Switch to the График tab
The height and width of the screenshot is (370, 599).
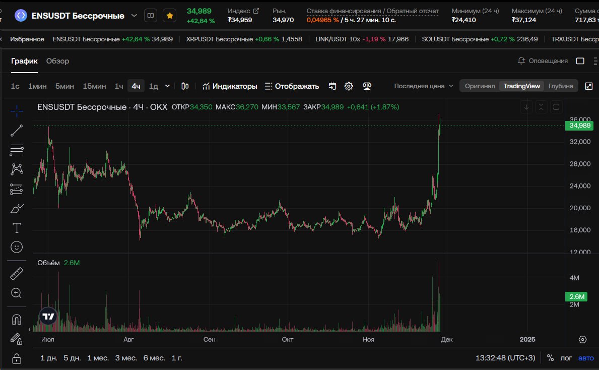point(25,61)
